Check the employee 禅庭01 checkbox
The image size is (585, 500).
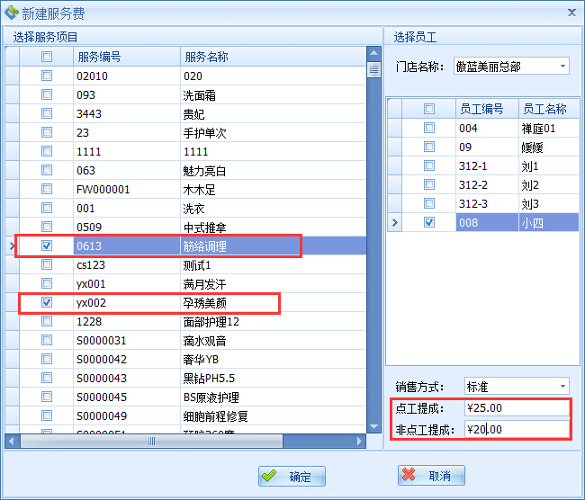tap(429, 128)
